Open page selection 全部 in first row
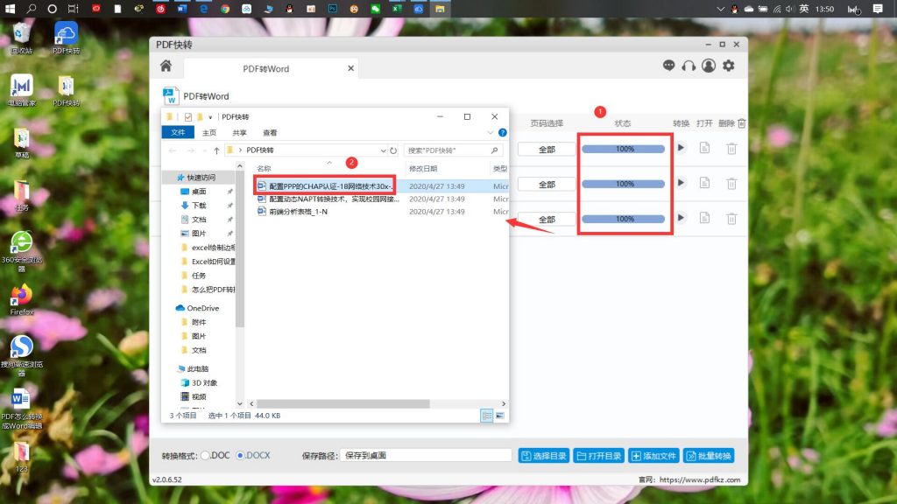This screenshot has width=897, height=504. click(547, 149)
